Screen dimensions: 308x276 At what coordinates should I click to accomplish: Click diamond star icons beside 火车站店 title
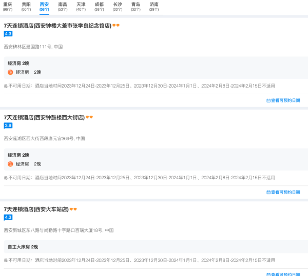pos(73,209)
